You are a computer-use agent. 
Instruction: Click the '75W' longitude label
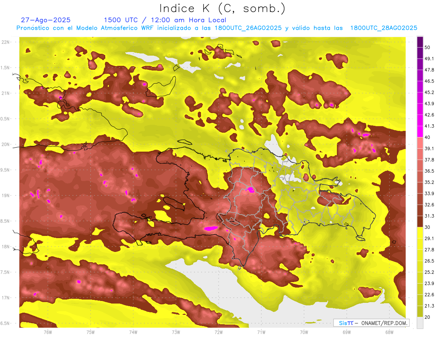coord(91,332)
